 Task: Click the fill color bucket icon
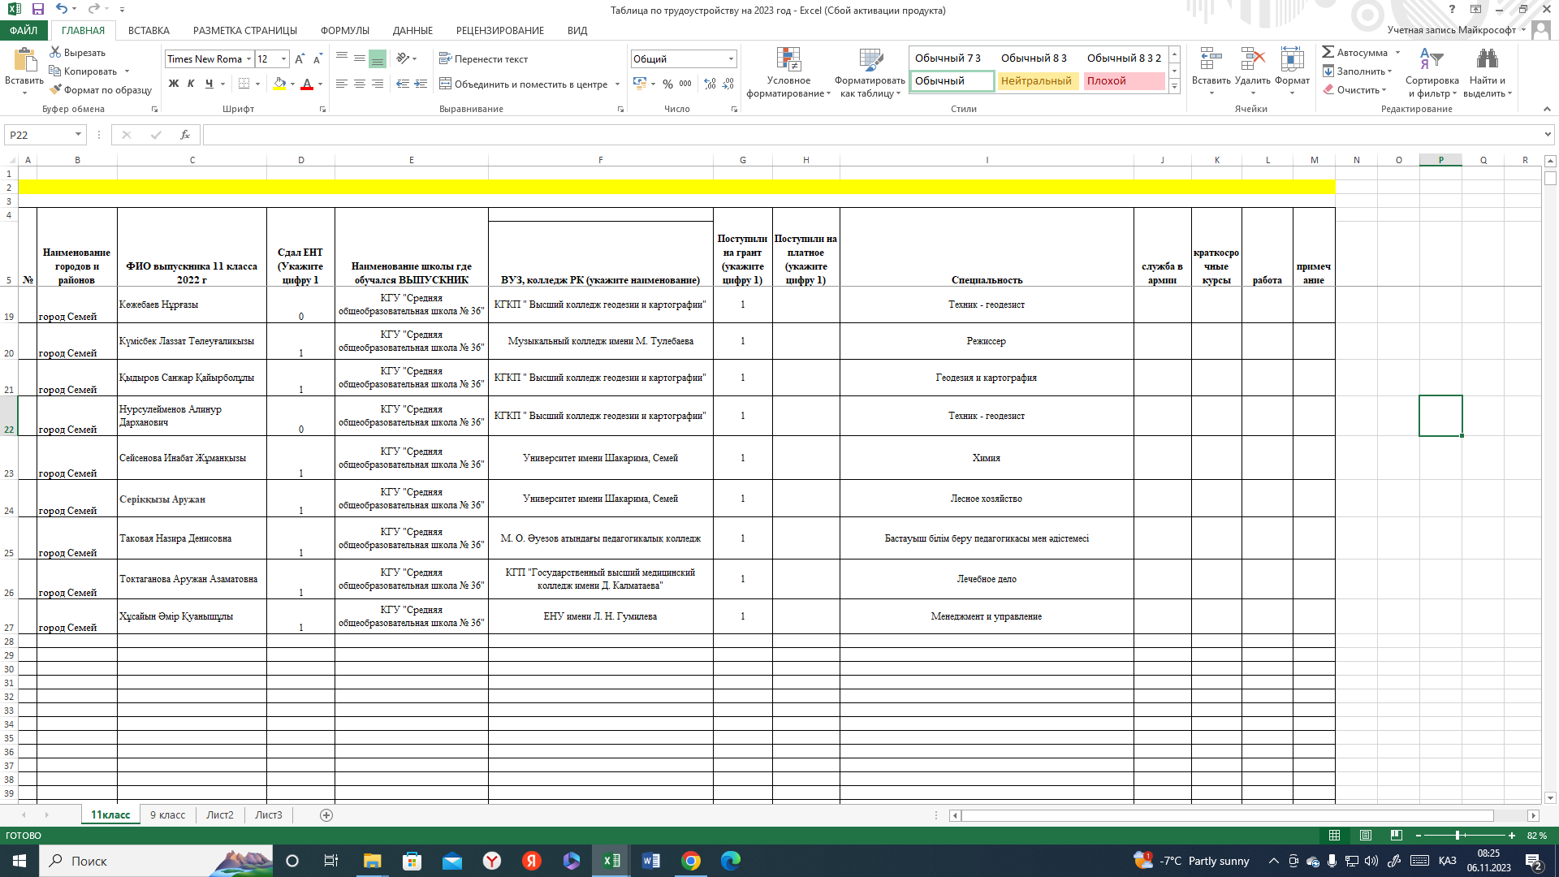pyautogui.click(x=279, y=84)
